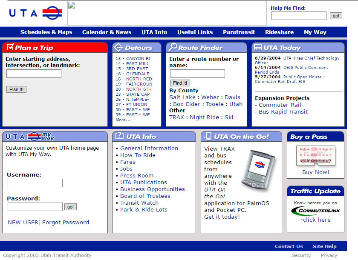This screenshot has width=358, height=260.
Task: Click the CommuterLink logo
Action: [x=315, y=211]
